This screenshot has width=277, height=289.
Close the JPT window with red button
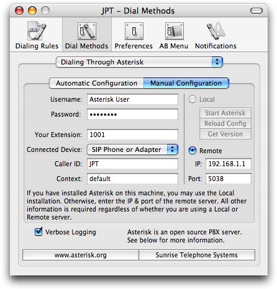tap(19, 11)
